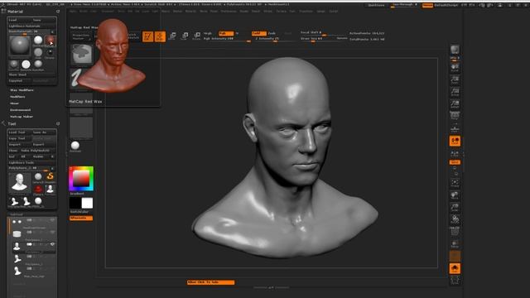530x298 pixels.
Task: Activate Rotate mode in top shelf
Action: (x=197, y=36)
